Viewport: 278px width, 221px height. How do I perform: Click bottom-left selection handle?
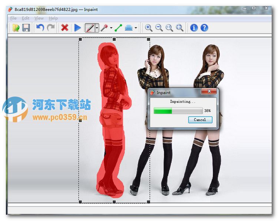pos(80,202)
